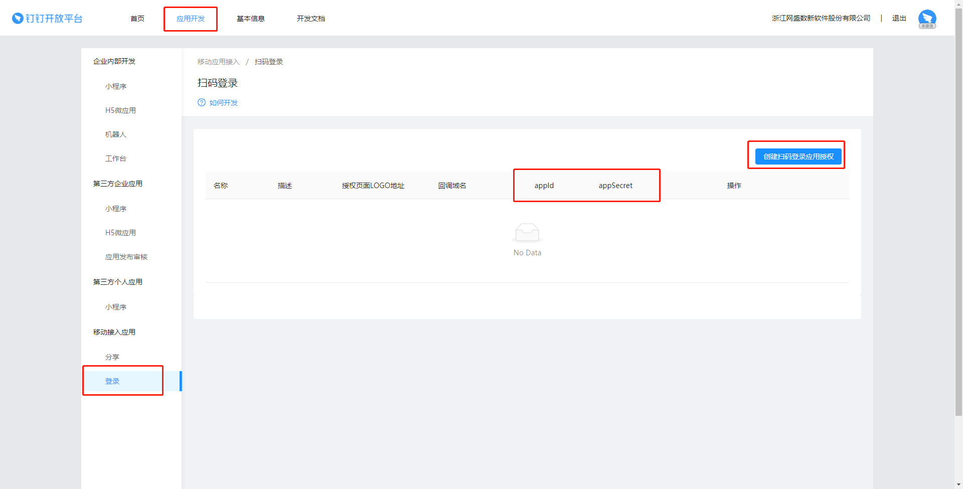This screenshot has width=963, height=489.
Task: Select H5微应用 under 企业内部开发
Action: click(120, 110)
